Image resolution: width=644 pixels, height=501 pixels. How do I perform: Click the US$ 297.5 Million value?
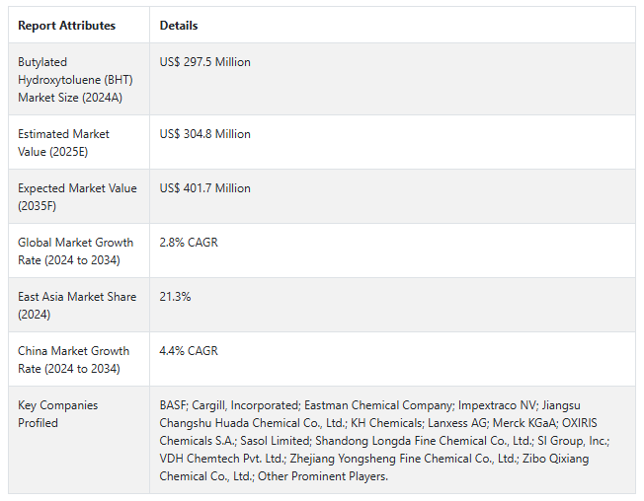click(205, 62)
